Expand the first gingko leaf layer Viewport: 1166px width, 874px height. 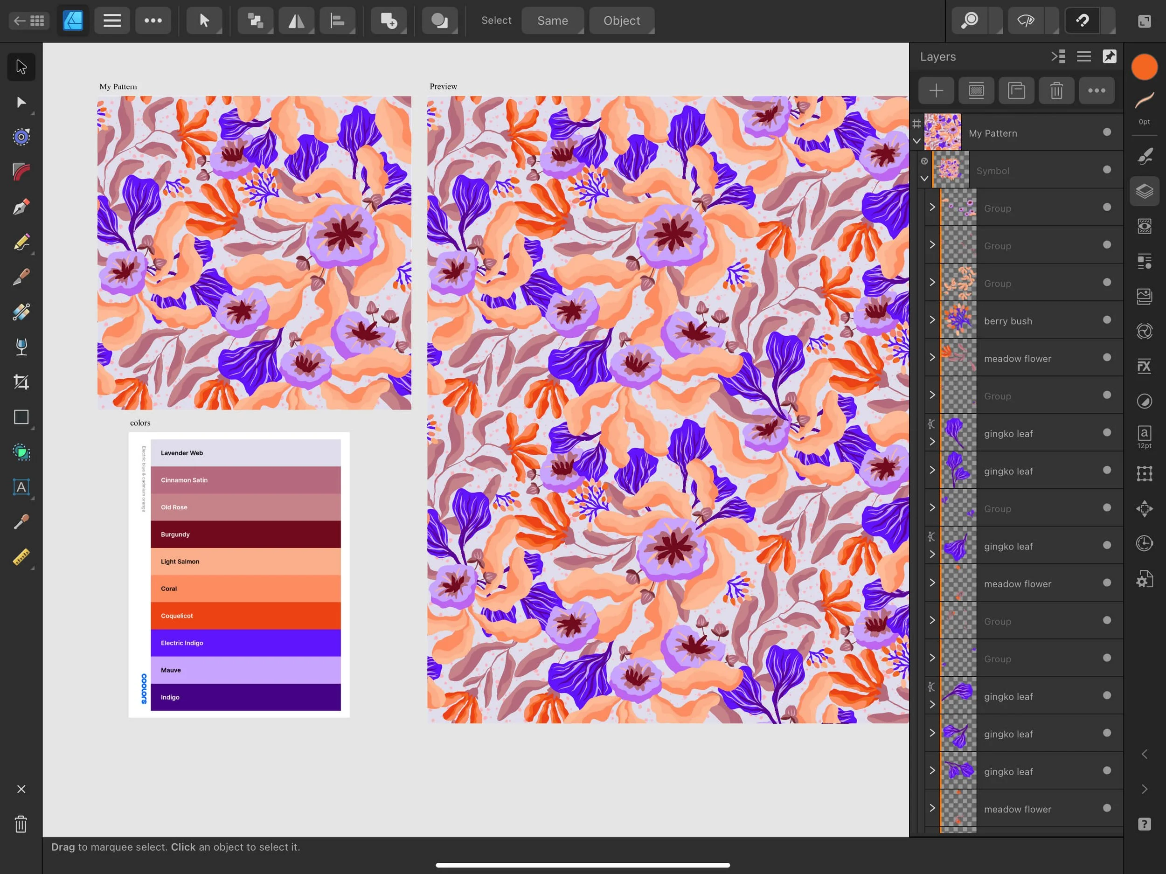coord(932,442)
